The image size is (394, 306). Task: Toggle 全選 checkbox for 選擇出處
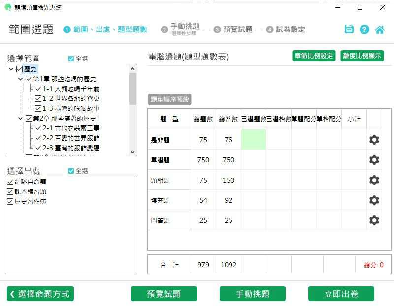pos(71,171)
